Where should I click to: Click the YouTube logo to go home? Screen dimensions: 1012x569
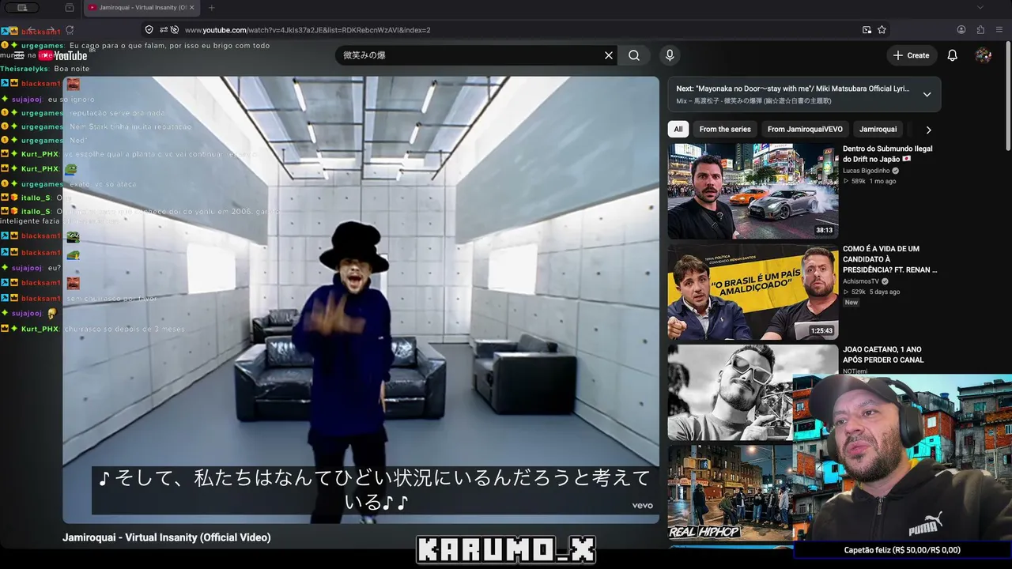click(65, 56)
